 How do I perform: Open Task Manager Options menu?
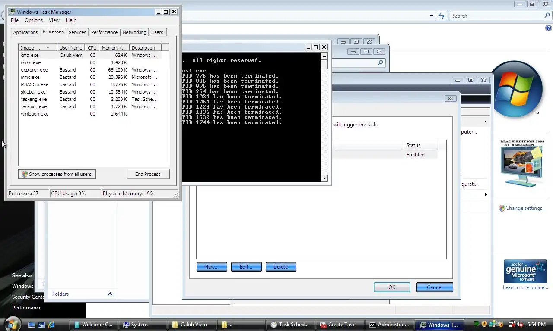tap(34, 20)
